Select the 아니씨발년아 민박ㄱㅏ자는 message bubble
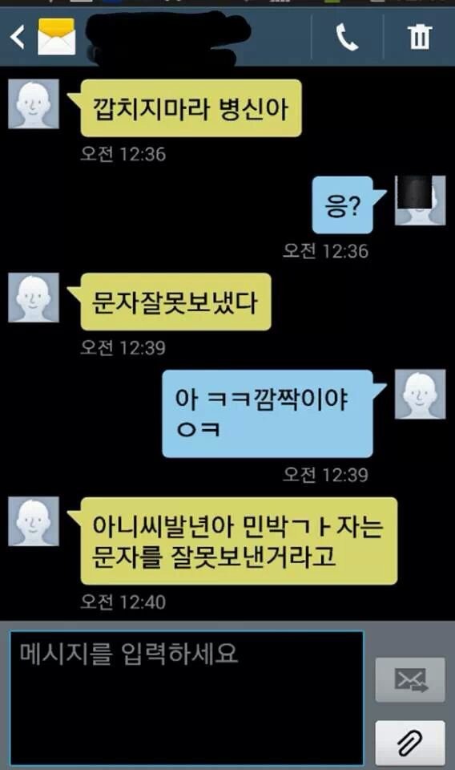This screenshot has width=455, height=770. pos(239,541)
